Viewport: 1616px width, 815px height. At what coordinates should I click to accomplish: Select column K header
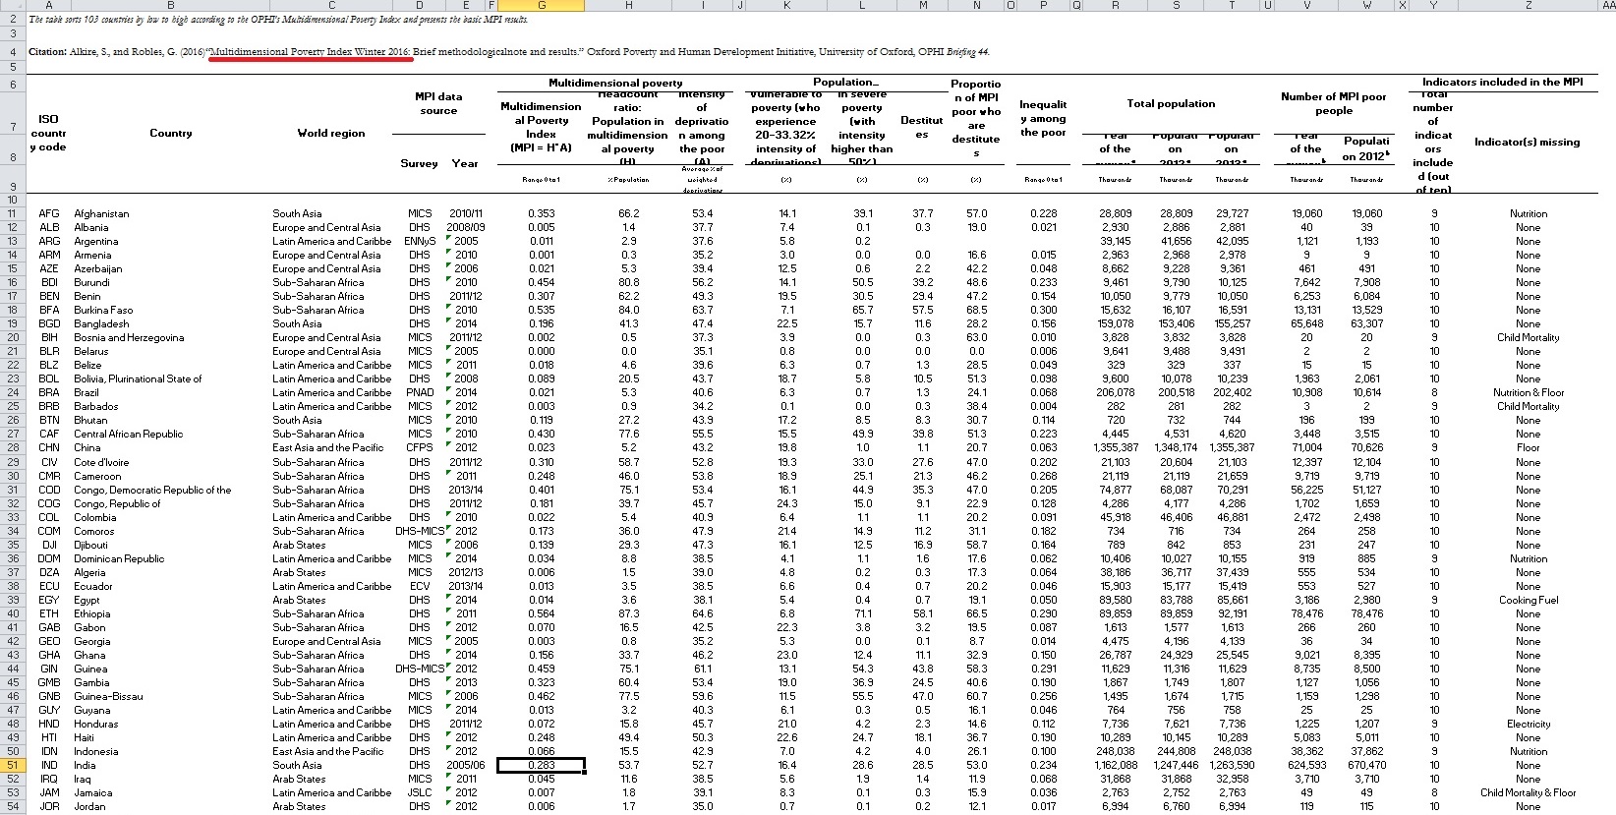tap(786, 5)
